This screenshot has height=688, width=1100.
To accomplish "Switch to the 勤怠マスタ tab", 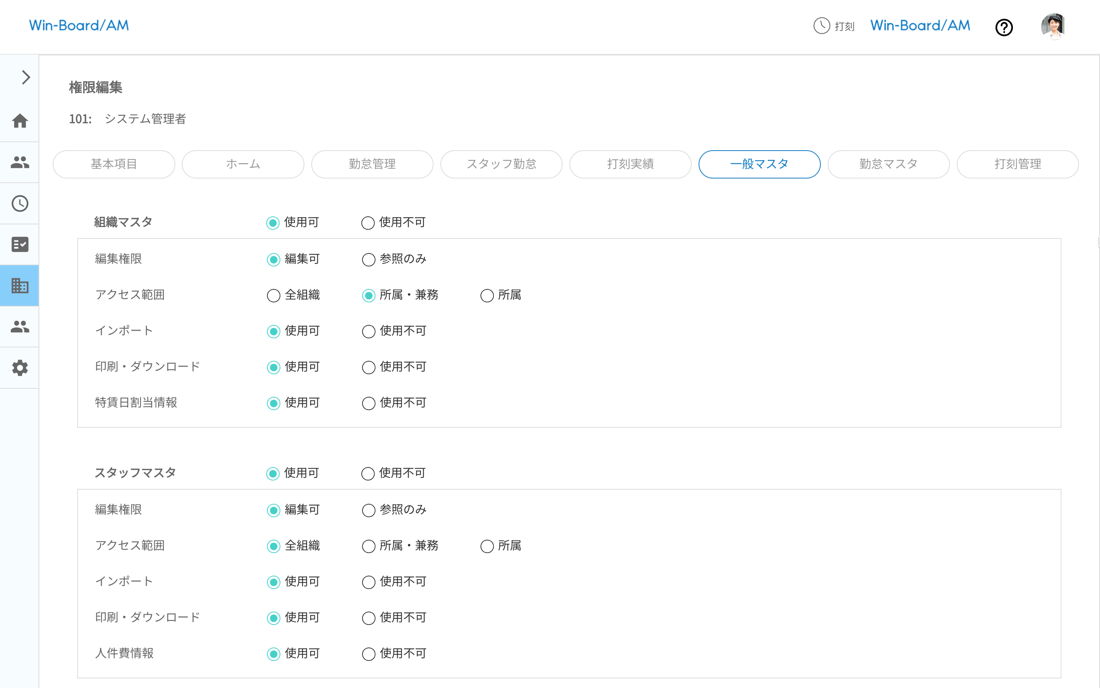I will (888, 164).
